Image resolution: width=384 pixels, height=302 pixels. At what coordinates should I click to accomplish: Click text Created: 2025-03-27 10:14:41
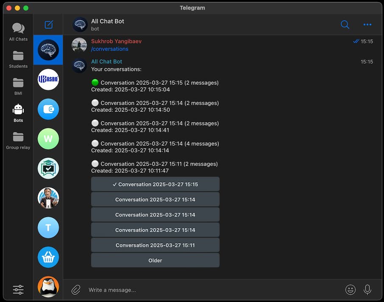130,130
